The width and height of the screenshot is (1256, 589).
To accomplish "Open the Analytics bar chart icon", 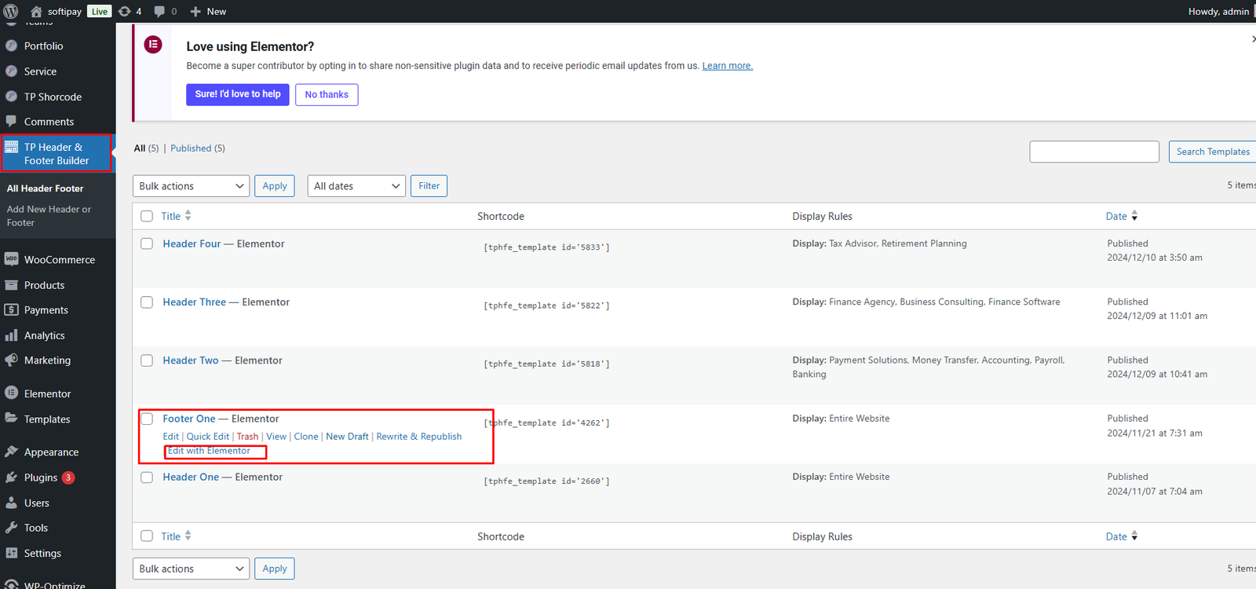I will click(11, 335).
